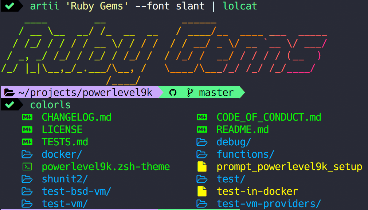Click the folder icon beside debug/
Screen dimensions: 368x210
[x=202, y=142]
